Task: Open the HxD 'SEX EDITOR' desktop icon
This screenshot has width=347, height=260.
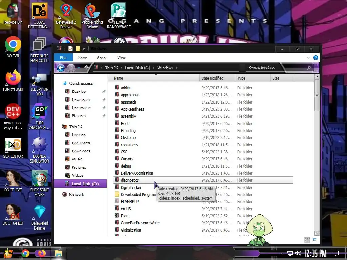Action: (x=13, y=148)
